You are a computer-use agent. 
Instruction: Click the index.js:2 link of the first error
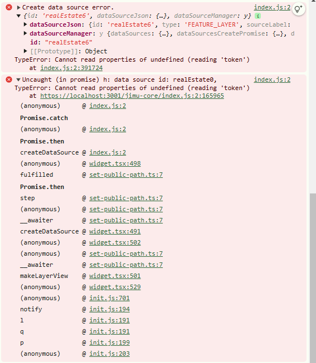tap(272, 7)
